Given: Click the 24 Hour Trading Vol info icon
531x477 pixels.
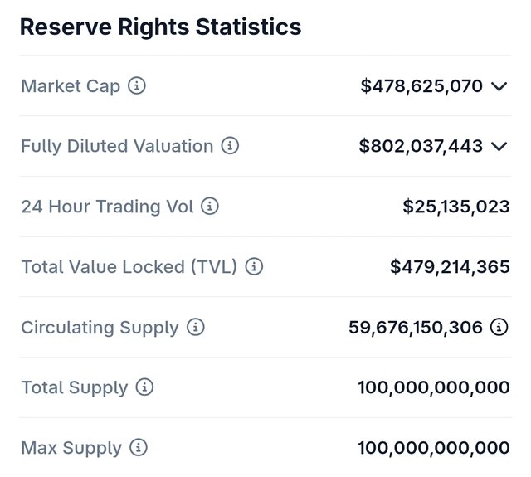Looking at the screenshot, I should [x=210, y=207].
